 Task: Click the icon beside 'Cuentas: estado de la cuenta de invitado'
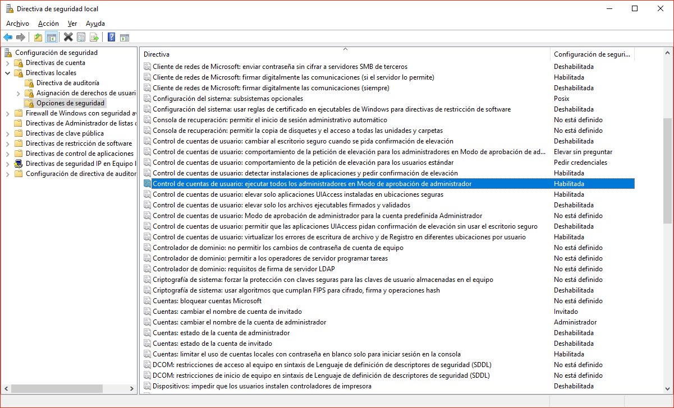pos(147,344)
